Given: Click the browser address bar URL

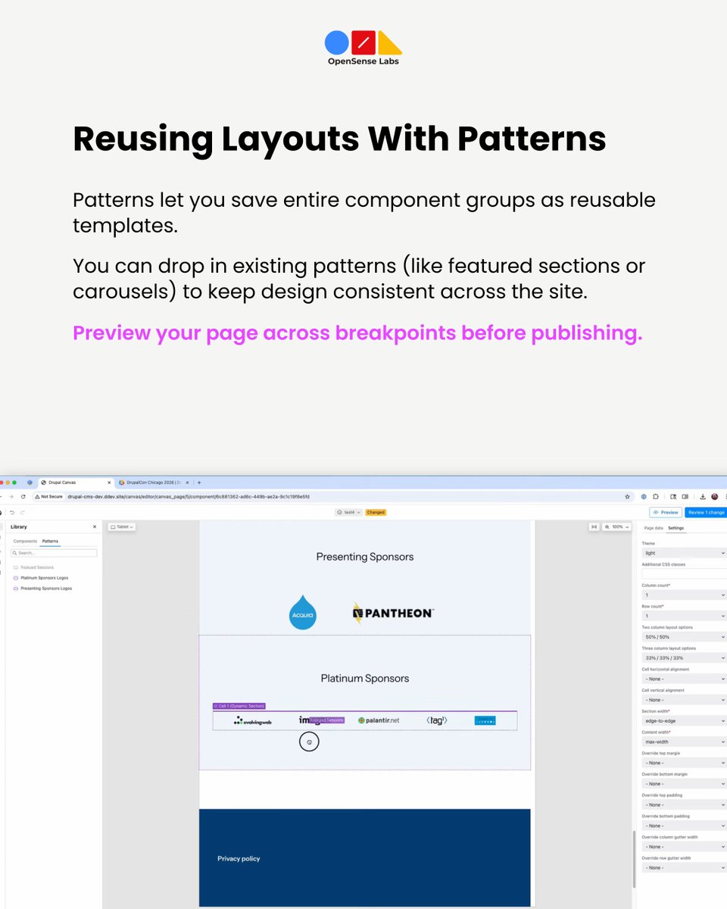Looking at the screenshot, I should 189,497.
